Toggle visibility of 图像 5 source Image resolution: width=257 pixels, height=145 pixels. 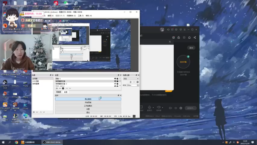point(115,79)
